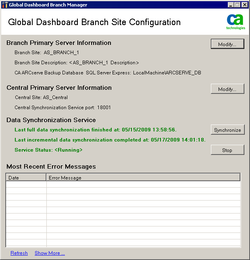This screenshot has height=260, width=250.
Task: Click the Synchronize button
Action: (227, 130)
